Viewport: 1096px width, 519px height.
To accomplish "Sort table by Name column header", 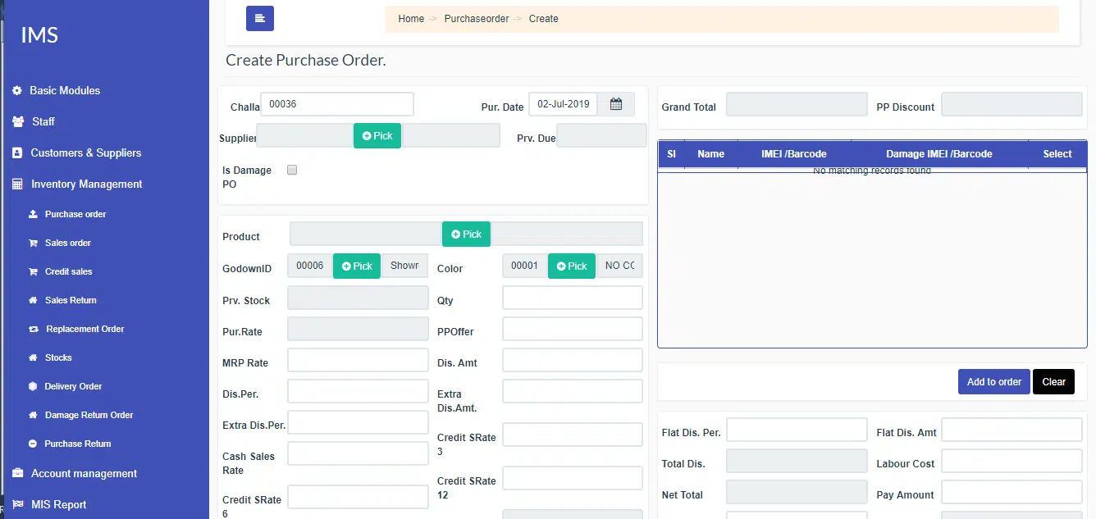I will 710,154.
